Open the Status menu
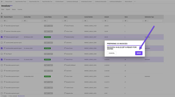175x97 pixels. coord(14,9)
